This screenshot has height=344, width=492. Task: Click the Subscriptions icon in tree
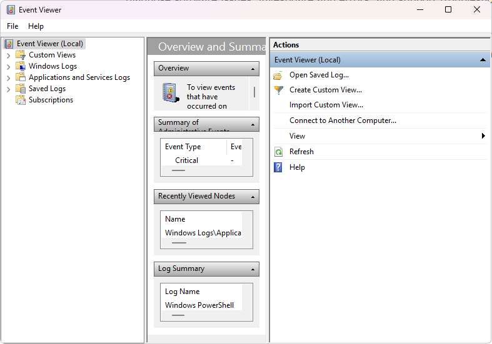coord(21,100)
